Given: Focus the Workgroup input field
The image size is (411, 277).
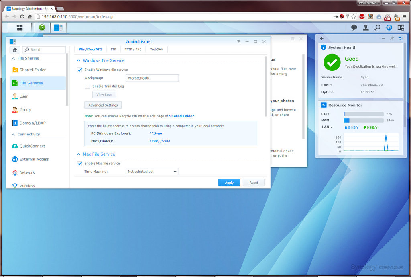Looking at the screenshot, I should [152, 78].
